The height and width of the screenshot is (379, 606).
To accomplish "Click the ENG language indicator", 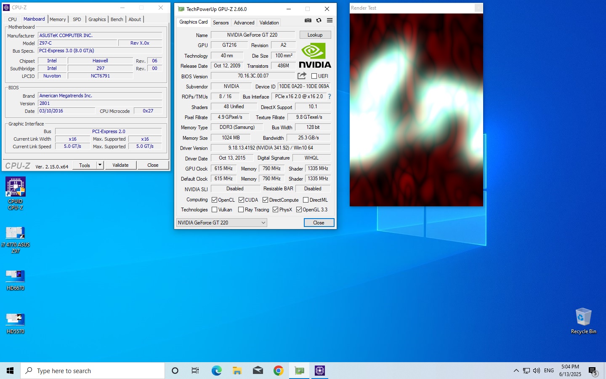I will pos(549,371).
